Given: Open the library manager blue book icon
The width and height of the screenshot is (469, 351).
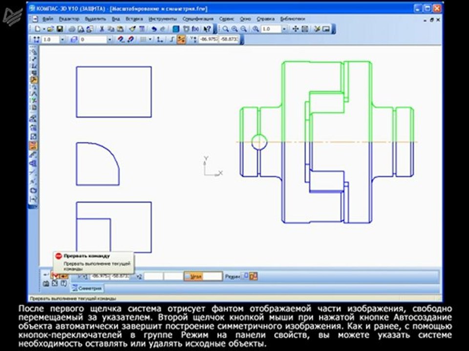Looking at the screenshot, I should pos(176,29).
